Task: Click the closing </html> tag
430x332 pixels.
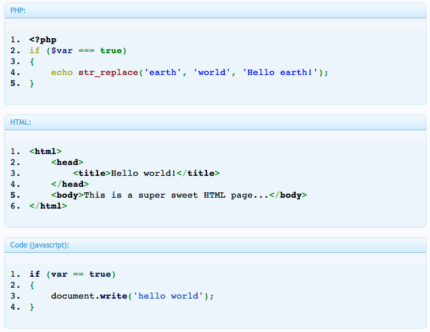Action: pyautogui.click(x=48, y=206)
